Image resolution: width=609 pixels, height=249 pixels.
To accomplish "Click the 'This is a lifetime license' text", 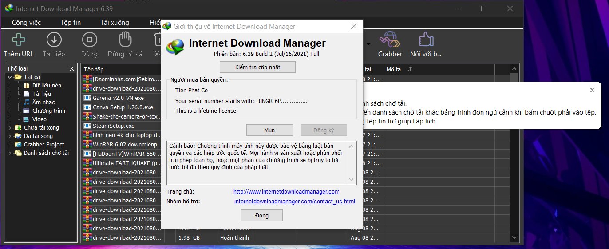I will [206, 111].
